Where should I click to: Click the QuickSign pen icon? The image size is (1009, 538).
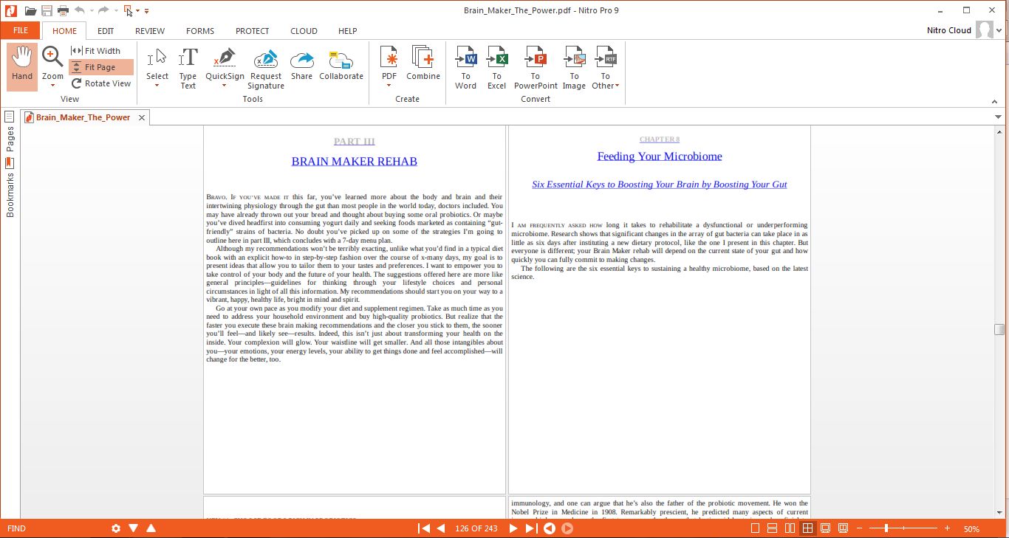(225, 58)
